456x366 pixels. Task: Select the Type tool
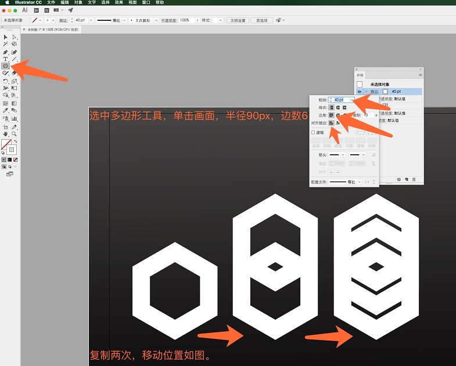click(6, 59)
